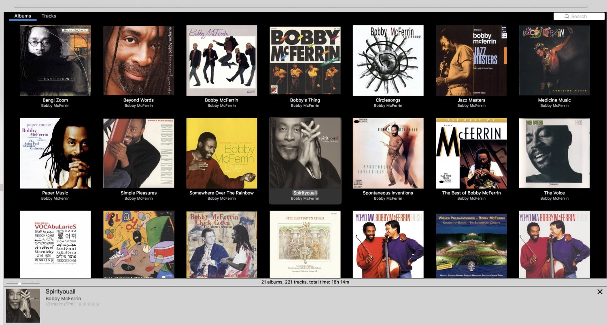The width and height of the screenshot is (607, 325).
Task: Choose The Voice album cover
Action: pos(554,153)
